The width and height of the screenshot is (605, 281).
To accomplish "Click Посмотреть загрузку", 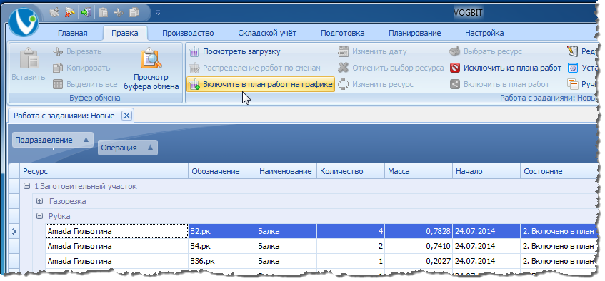I will pos(234,51).
